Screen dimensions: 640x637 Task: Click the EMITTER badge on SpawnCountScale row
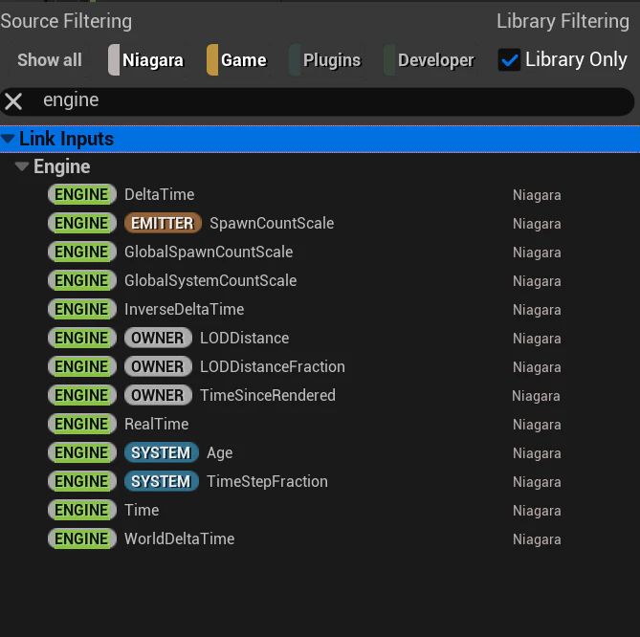[163, 223]
